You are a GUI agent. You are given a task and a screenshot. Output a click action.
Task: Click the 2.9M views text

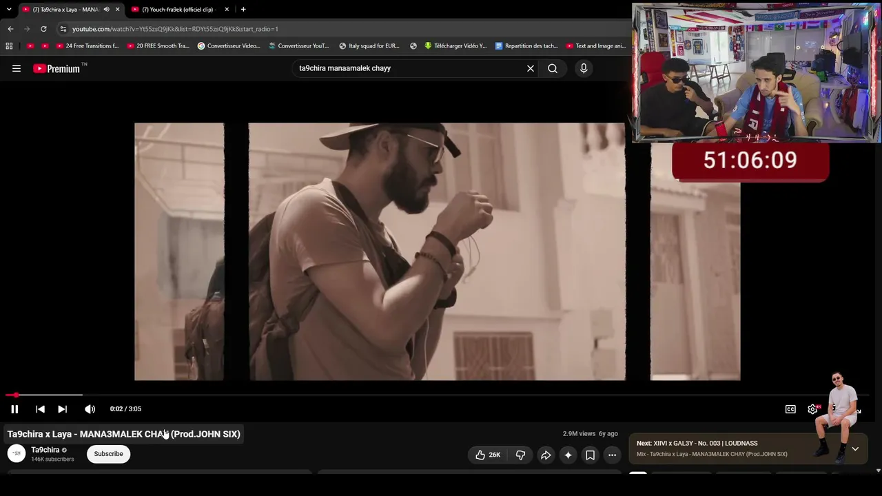pos(579,434)
